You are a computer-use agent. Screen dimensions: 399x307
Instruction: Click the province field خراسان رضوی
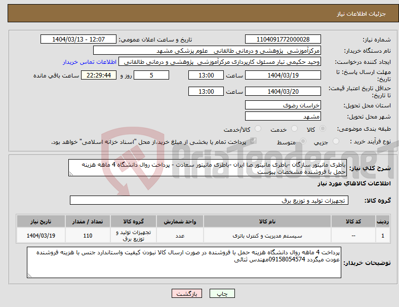click(x=283, y=105)
